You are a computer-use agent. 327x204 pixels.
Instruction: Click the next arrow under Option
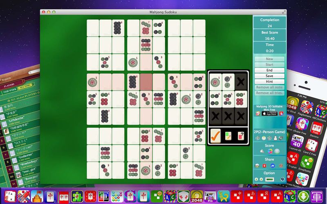(x=261, y=179)
